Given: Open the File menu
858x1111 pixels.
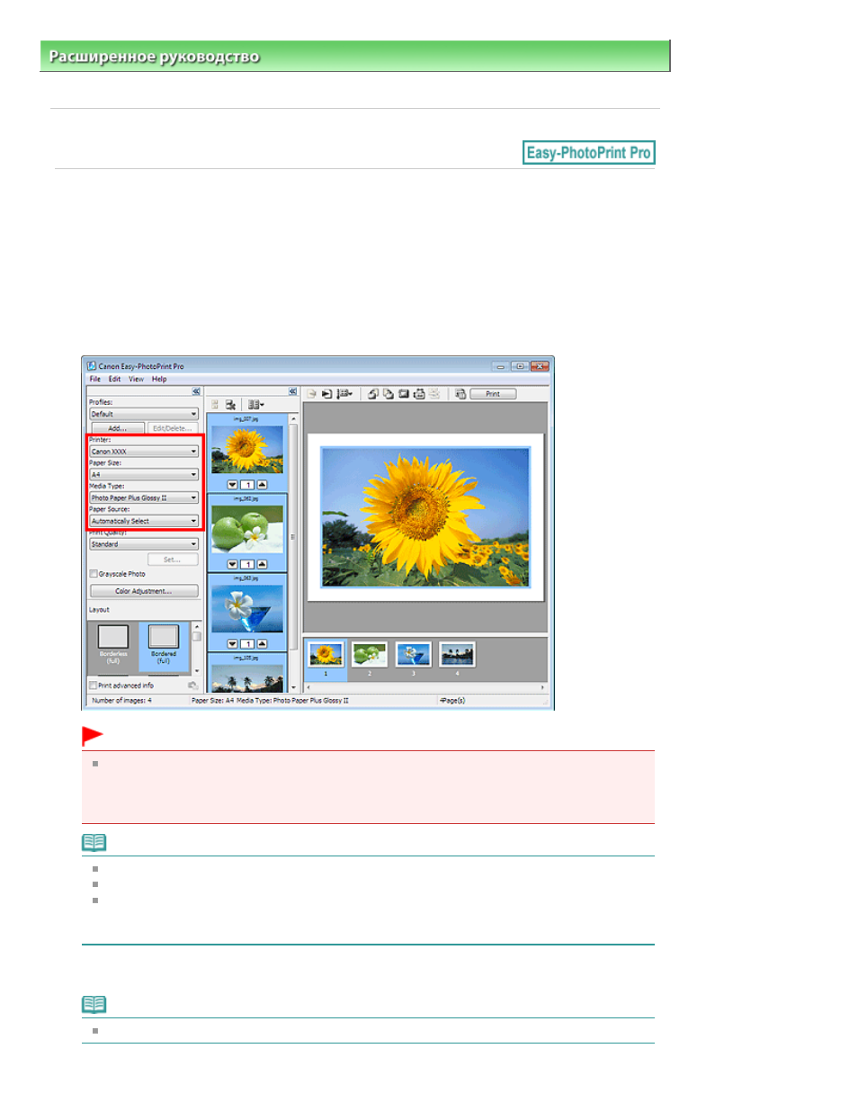Looking at the screenshot, I should coord(94,379).
